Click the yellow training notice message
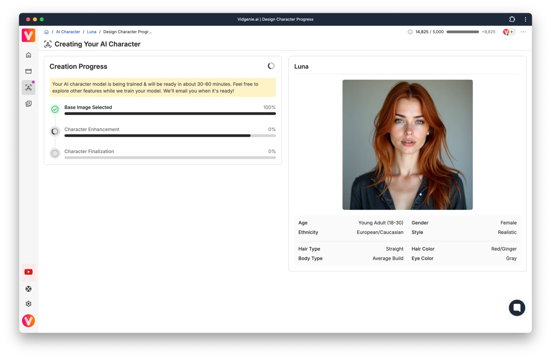The height and width of the screenshot is (358, 551). 163,87
